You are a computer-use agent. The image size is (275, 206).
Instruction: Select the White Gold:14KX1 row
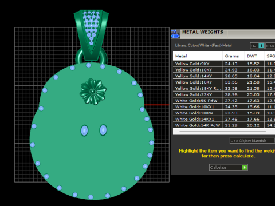click(224, 119)
